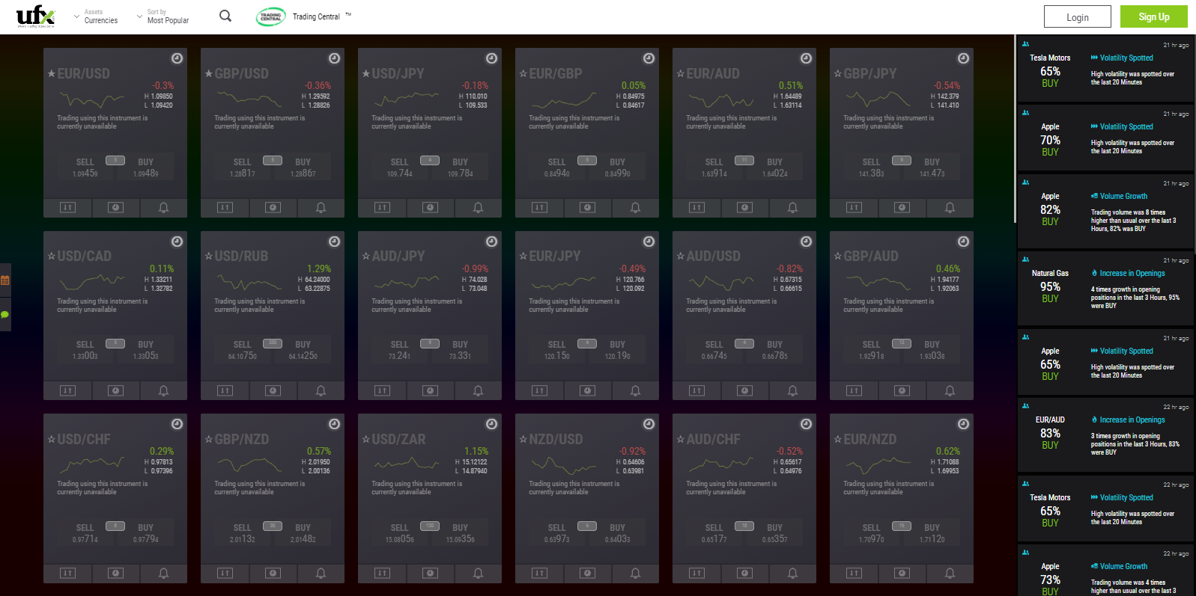Toggle the favorite star on EUR/AUD
Viewport: 1196px width, 596px height.
(x=680, y=73)
